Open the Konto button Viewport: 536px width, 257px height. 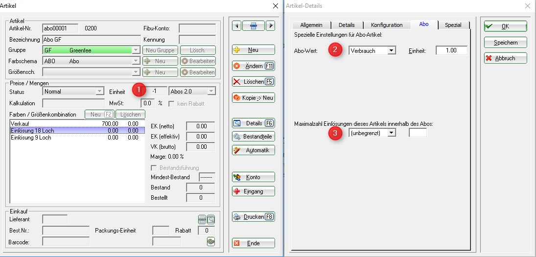[x=253, y=177]
